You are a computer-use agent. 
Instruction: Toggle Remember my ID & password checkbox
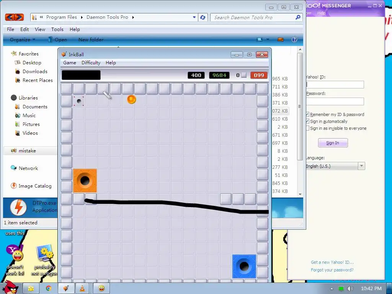(307, 114)
